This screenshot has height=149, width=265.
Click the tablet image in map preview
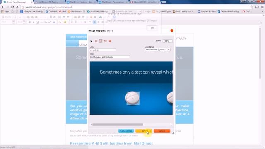pyautogui.click(x=132, y=98)
